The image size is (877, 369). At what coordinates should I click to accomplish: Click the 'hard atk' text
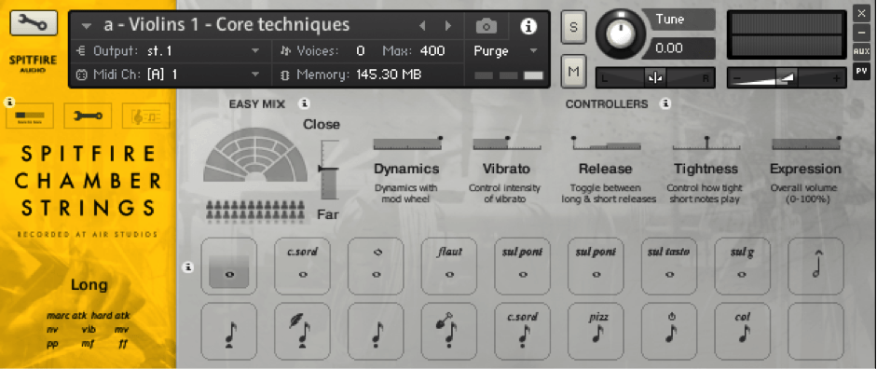coord(110,316)
